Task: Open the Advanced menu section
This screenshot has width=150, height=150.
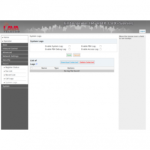Action: click(15, 52)
